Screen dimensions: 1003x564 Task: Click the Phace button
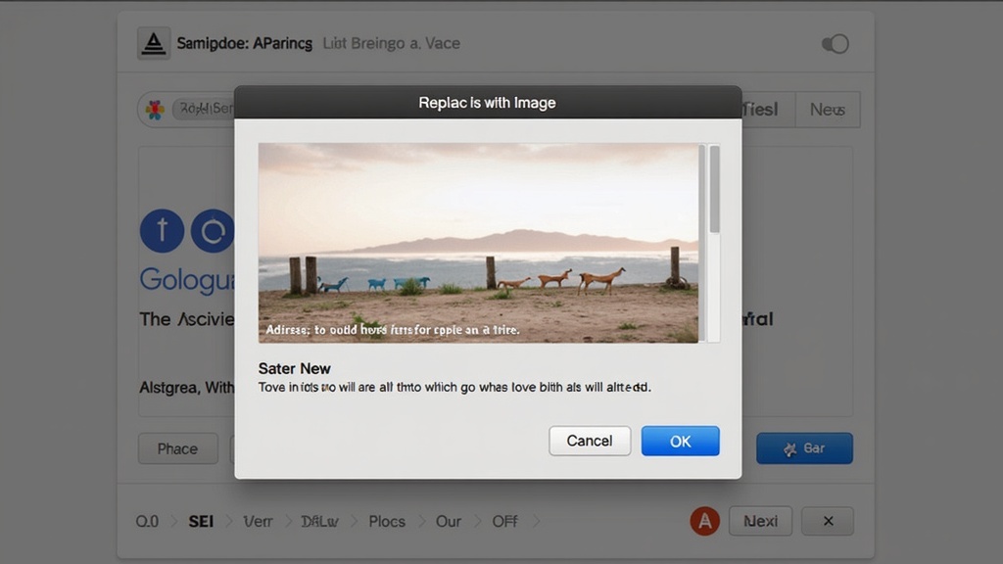pyautogui.click(x=177, y=448)
